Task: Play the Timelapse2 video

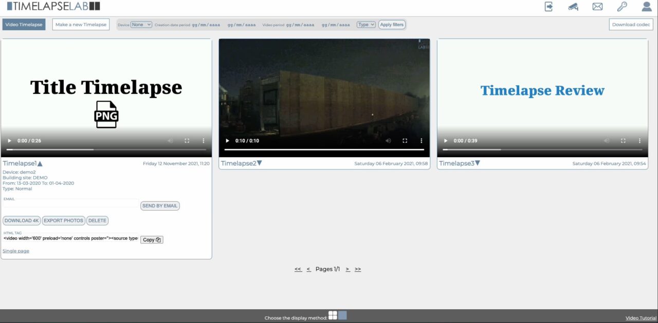Action: click(x=227, y=141)
